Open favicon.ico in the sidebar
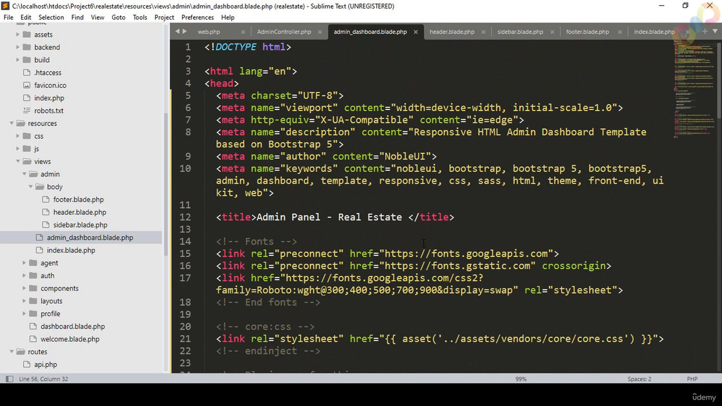Image resolution: width=722 pixels, height=406 pixels. pyautogui.click(x=50, y=85)
